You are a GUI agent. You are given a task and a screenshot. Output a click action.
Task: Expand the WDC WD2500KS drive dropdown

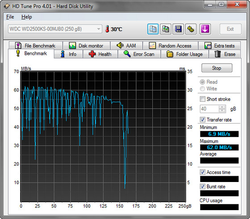click(99, 29)
